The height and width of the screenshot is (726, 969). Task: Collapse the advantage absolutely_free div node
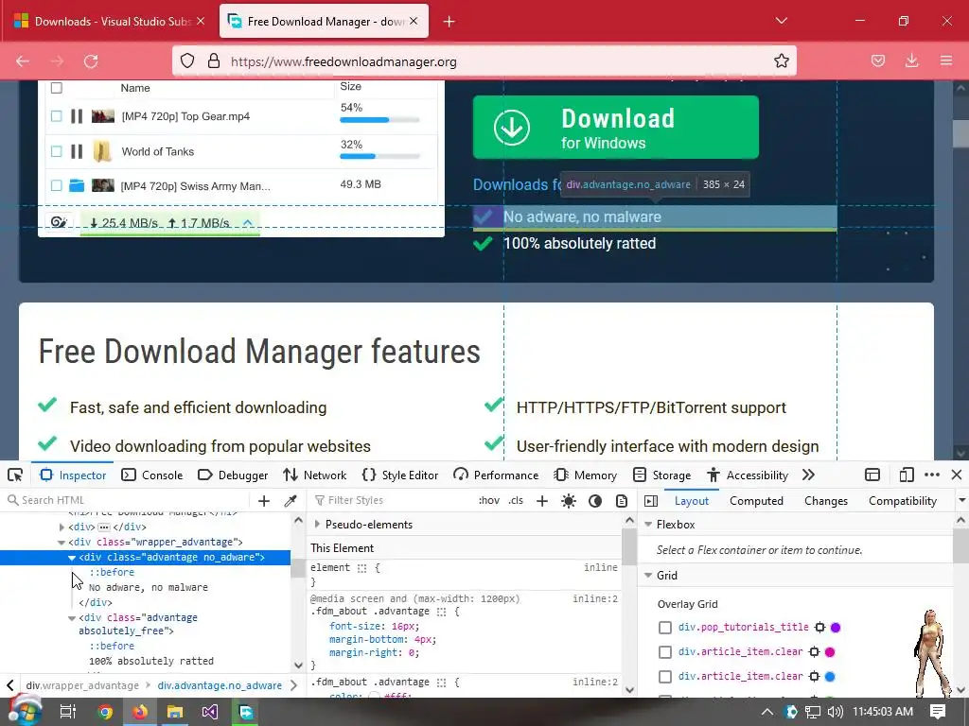click(x=72, y=618)
